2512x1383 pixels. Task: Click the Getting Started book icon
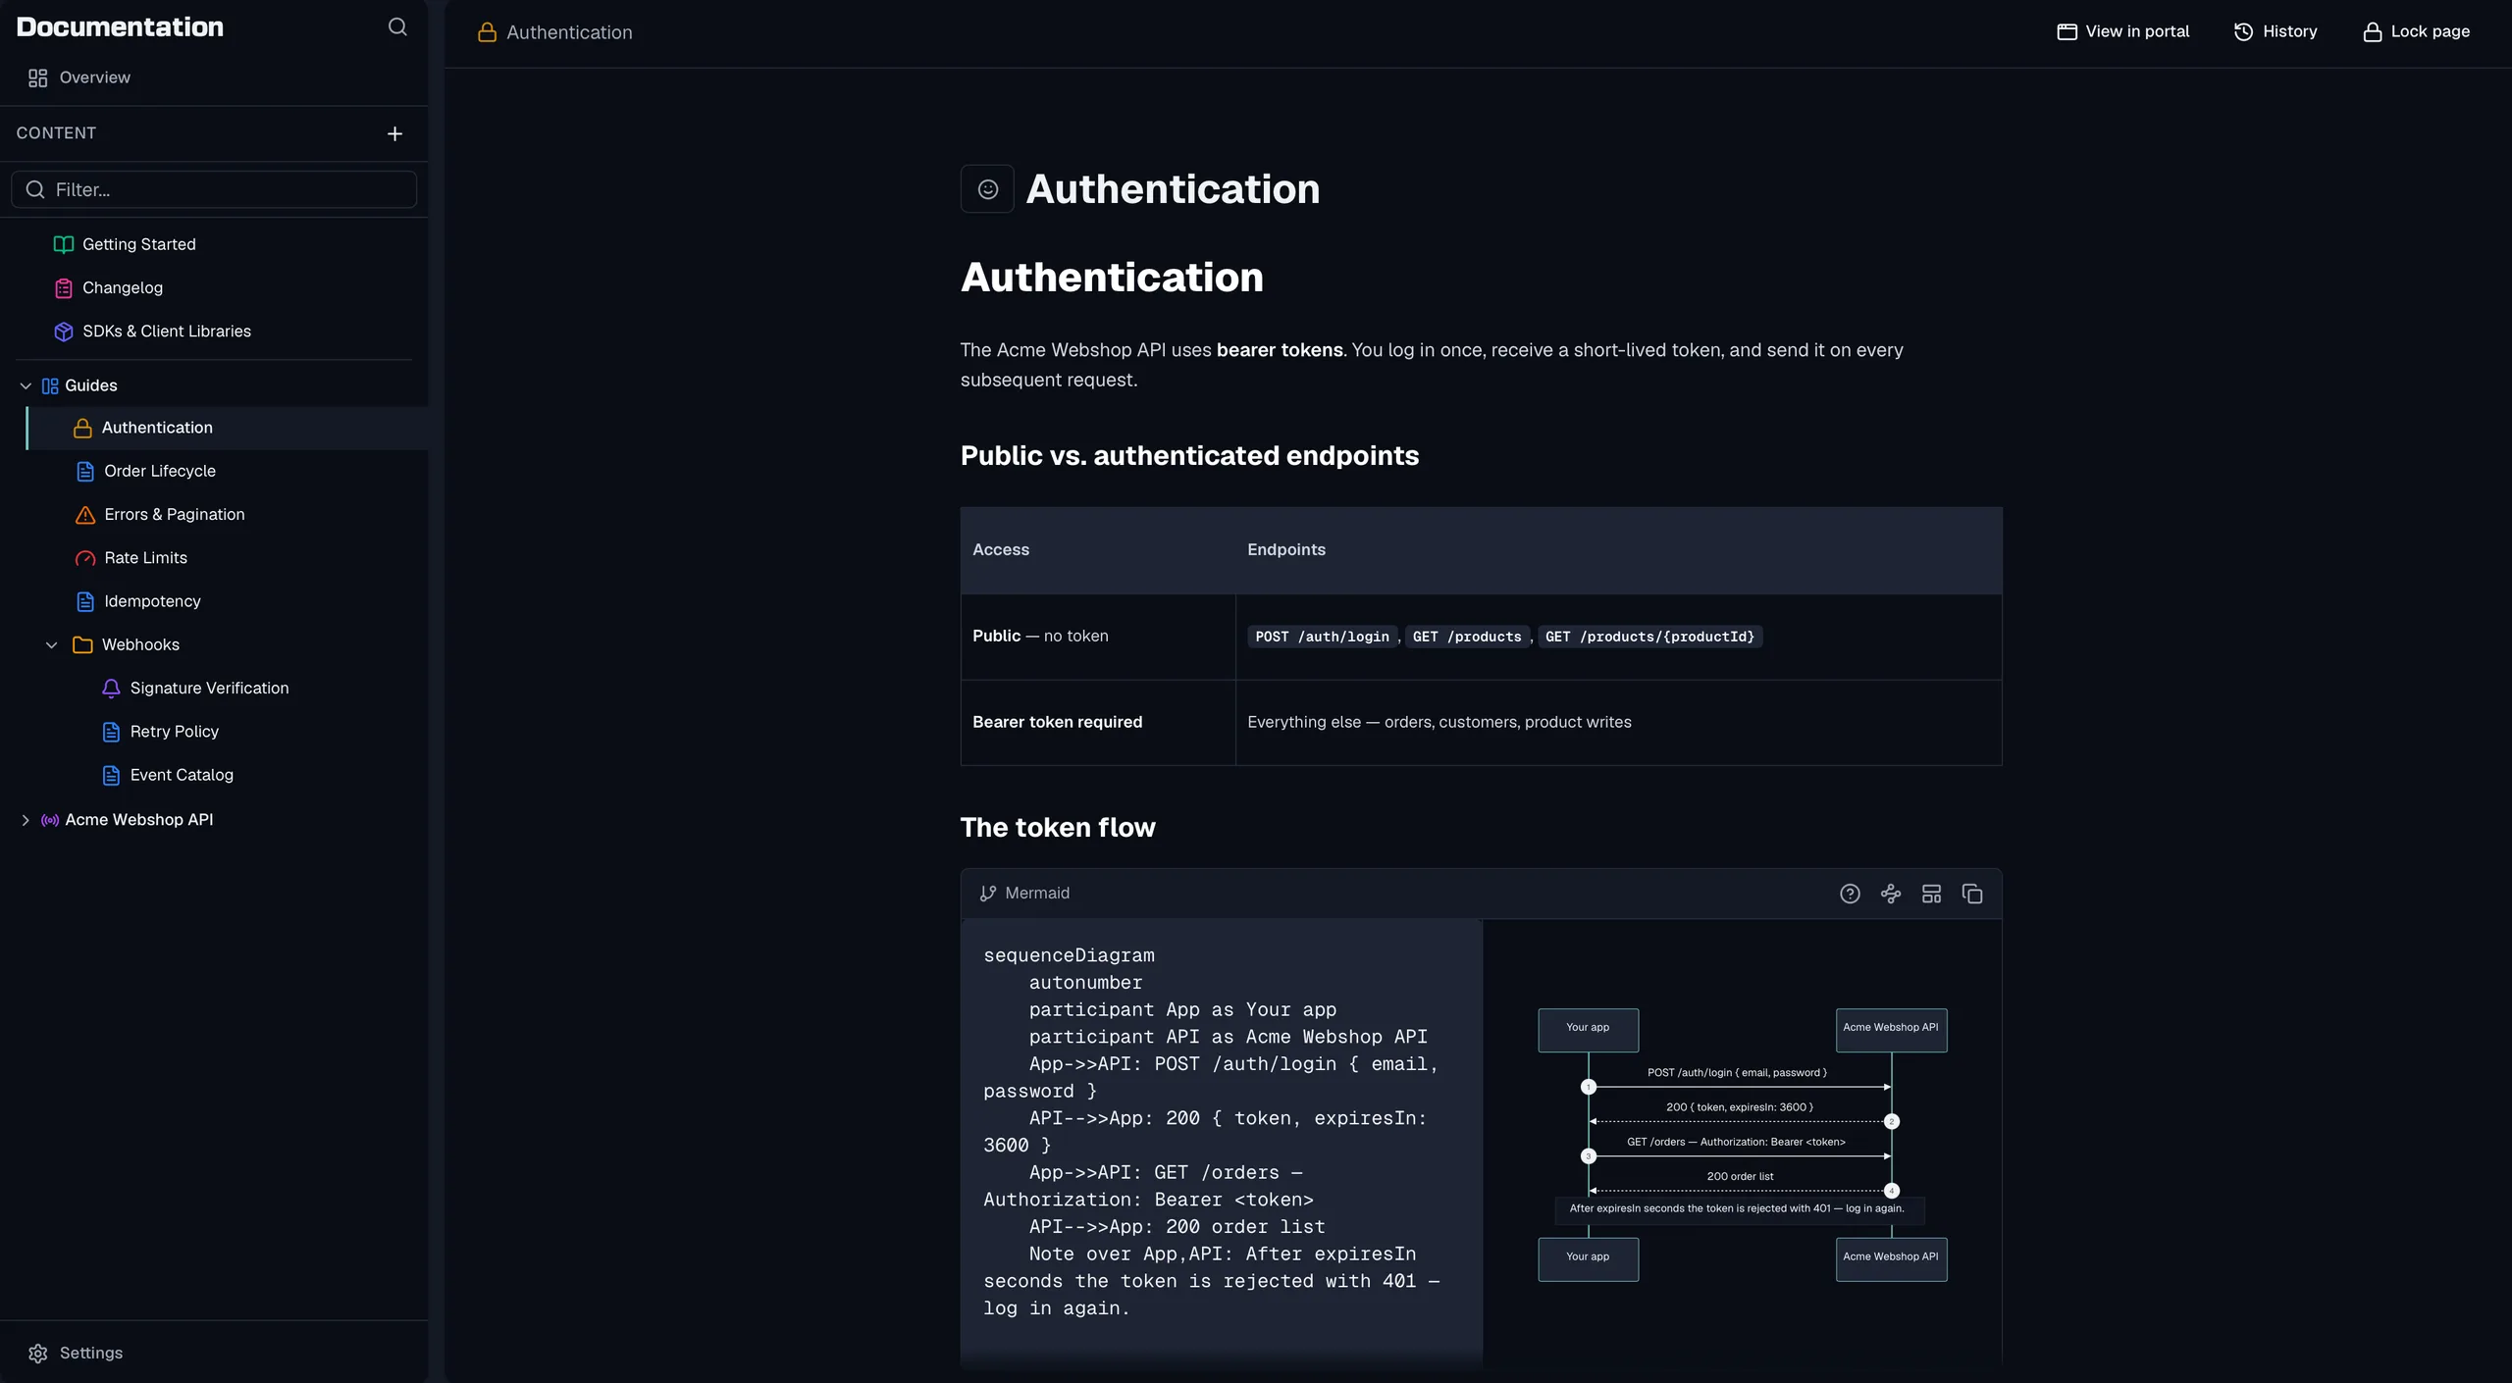pos(64,244)
